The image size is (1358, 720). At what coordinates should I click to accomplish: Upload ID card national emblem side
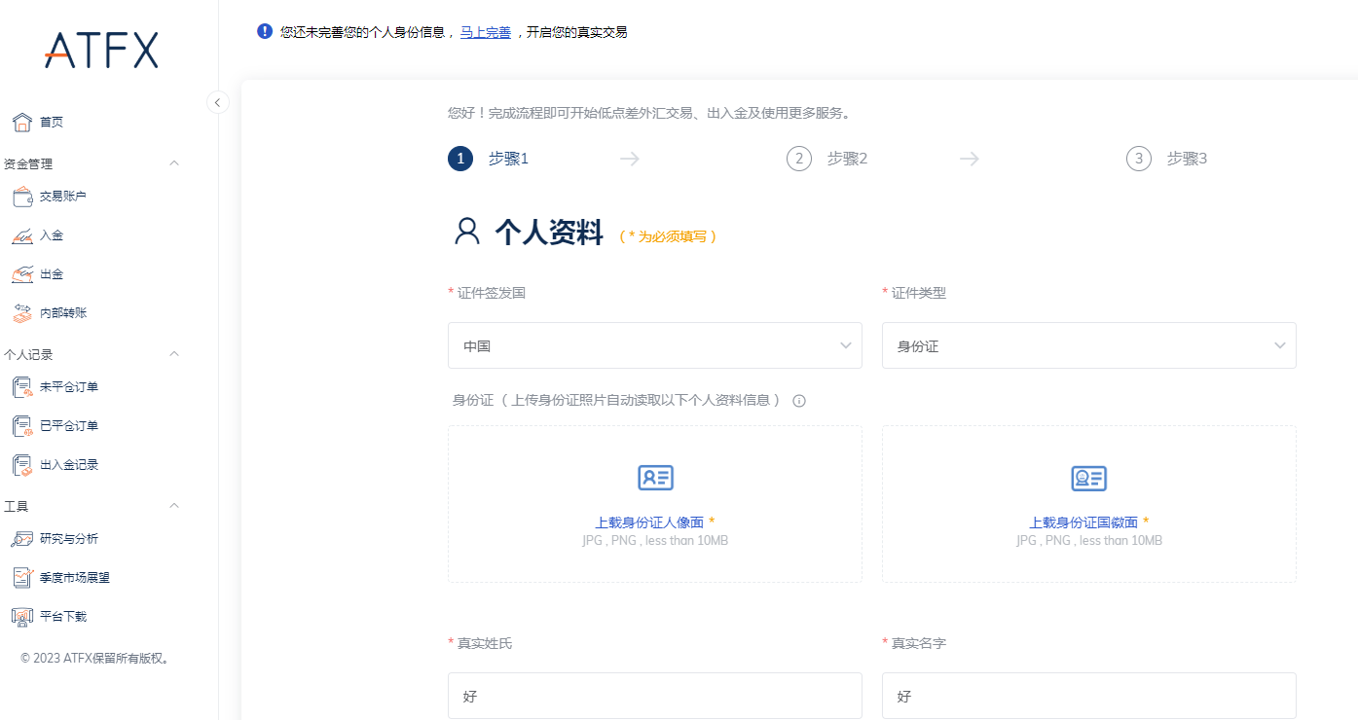coord(1088,504)
